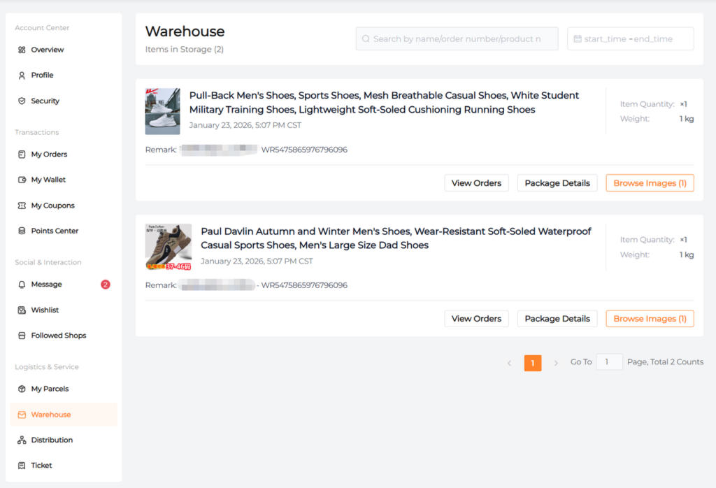Click the Distribution network icon
Image resolution: width=716 pixels, height=488 pixels.
click(22, 440)
